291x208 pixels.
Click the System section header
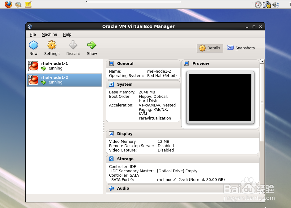143,84
